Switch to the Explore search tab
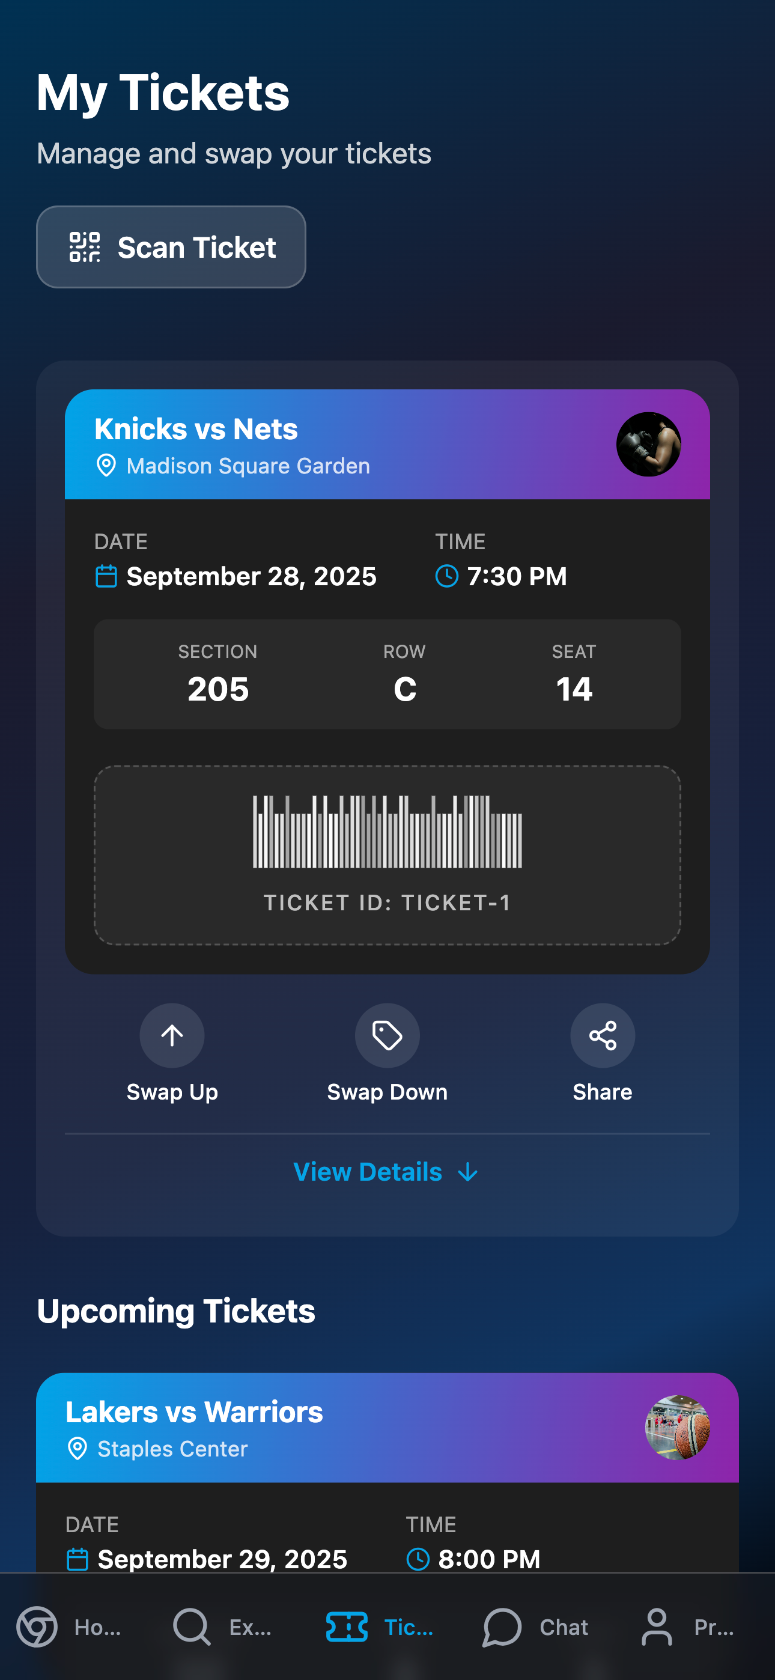 (223, 1627)
